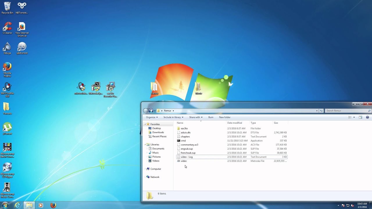The width and height of the screenshot is (372, 209).
Task: Click the New folder button
Action: (x=225, y=117)
